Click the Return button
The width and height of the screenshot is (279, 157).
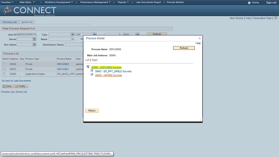92,111
